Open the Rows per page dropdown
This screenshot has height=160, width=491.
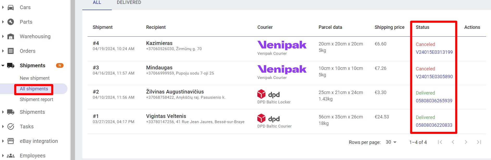pos(391,142)
